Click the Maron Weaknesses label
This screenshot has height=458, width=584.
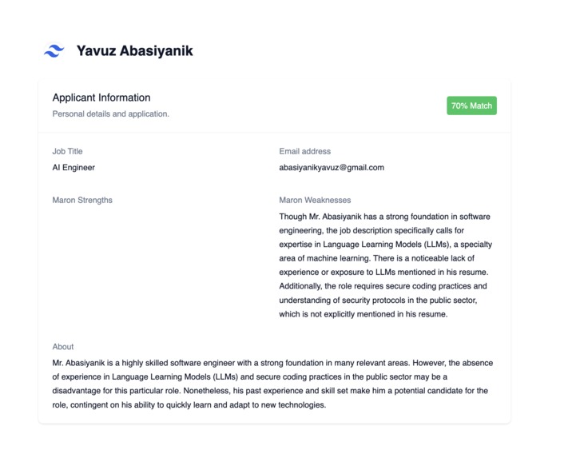point(315,200)
